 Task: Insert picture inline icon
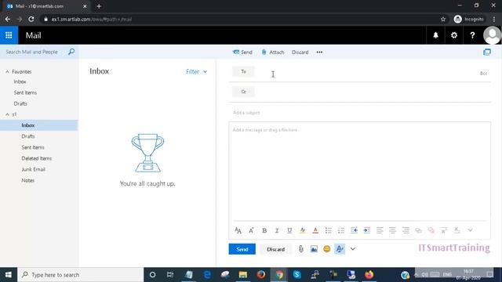pyautogui.click(x=314, y=249)
